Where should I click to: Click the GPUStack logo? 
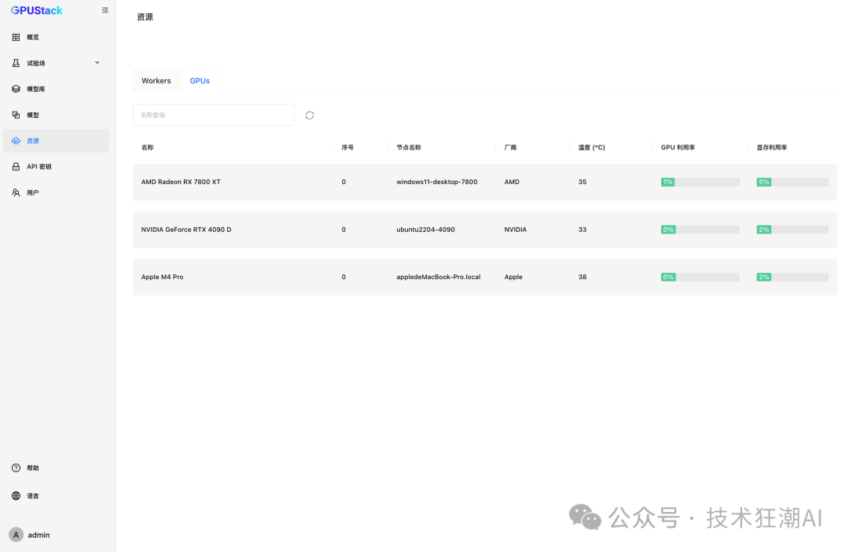pyautogui.click(x=37, y=10)
